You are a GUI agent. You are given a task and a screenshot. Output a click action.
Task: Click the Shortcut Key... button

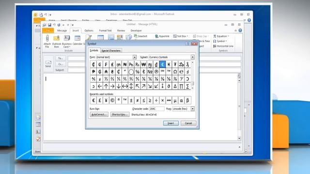point(120,115)
